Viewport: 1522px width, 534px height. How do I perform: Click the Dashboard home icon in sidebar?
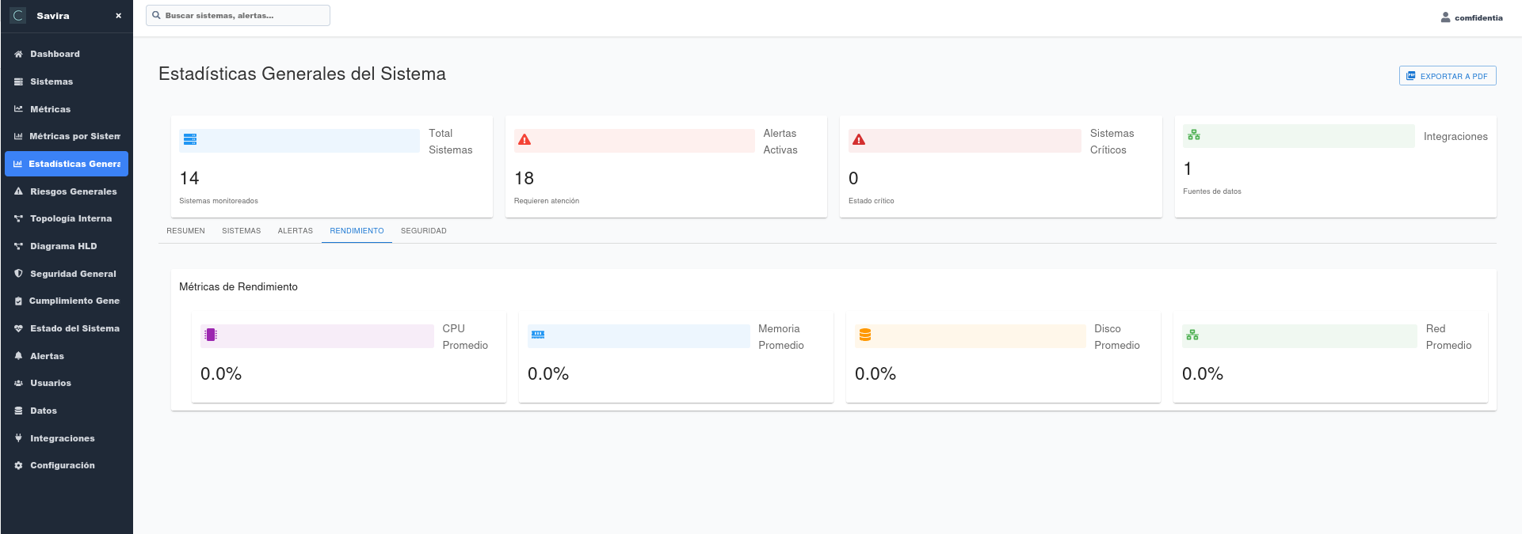tap(18, 55)
